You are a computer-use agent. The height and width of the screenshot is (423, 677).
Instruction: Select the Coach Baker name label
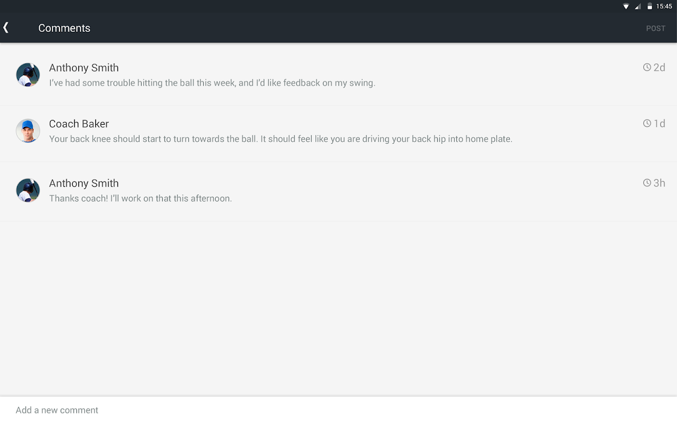79,124
